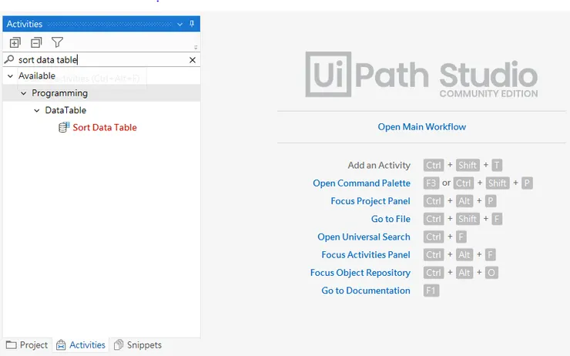Open the activities filter funnel options

point(57,42)
